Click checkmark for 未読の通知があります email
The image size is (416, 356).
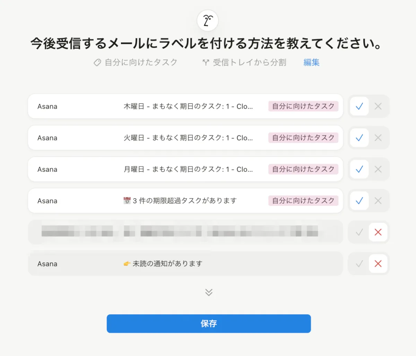click(359, 264)
